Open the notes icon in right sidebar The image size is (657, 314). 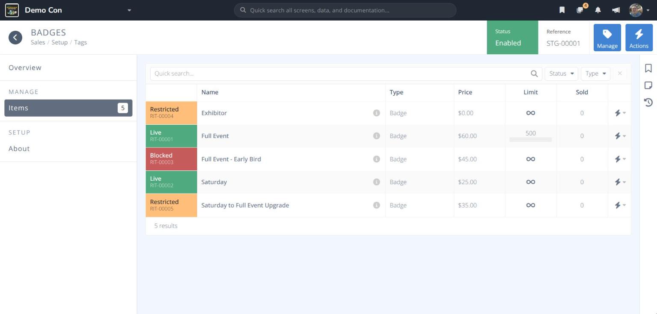tap(648, 85)
